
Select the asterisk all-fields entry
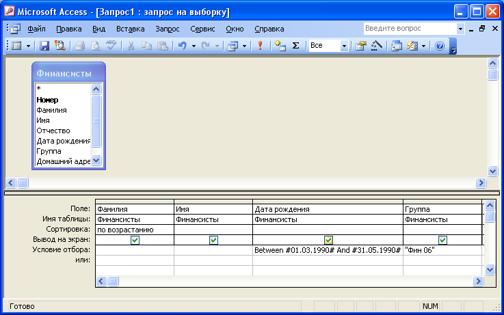pos(38,89)
